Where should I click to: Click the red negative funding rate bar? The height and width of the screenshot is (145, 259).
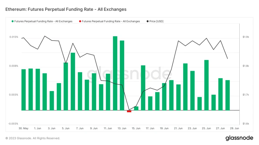click(x=129, y=111)
